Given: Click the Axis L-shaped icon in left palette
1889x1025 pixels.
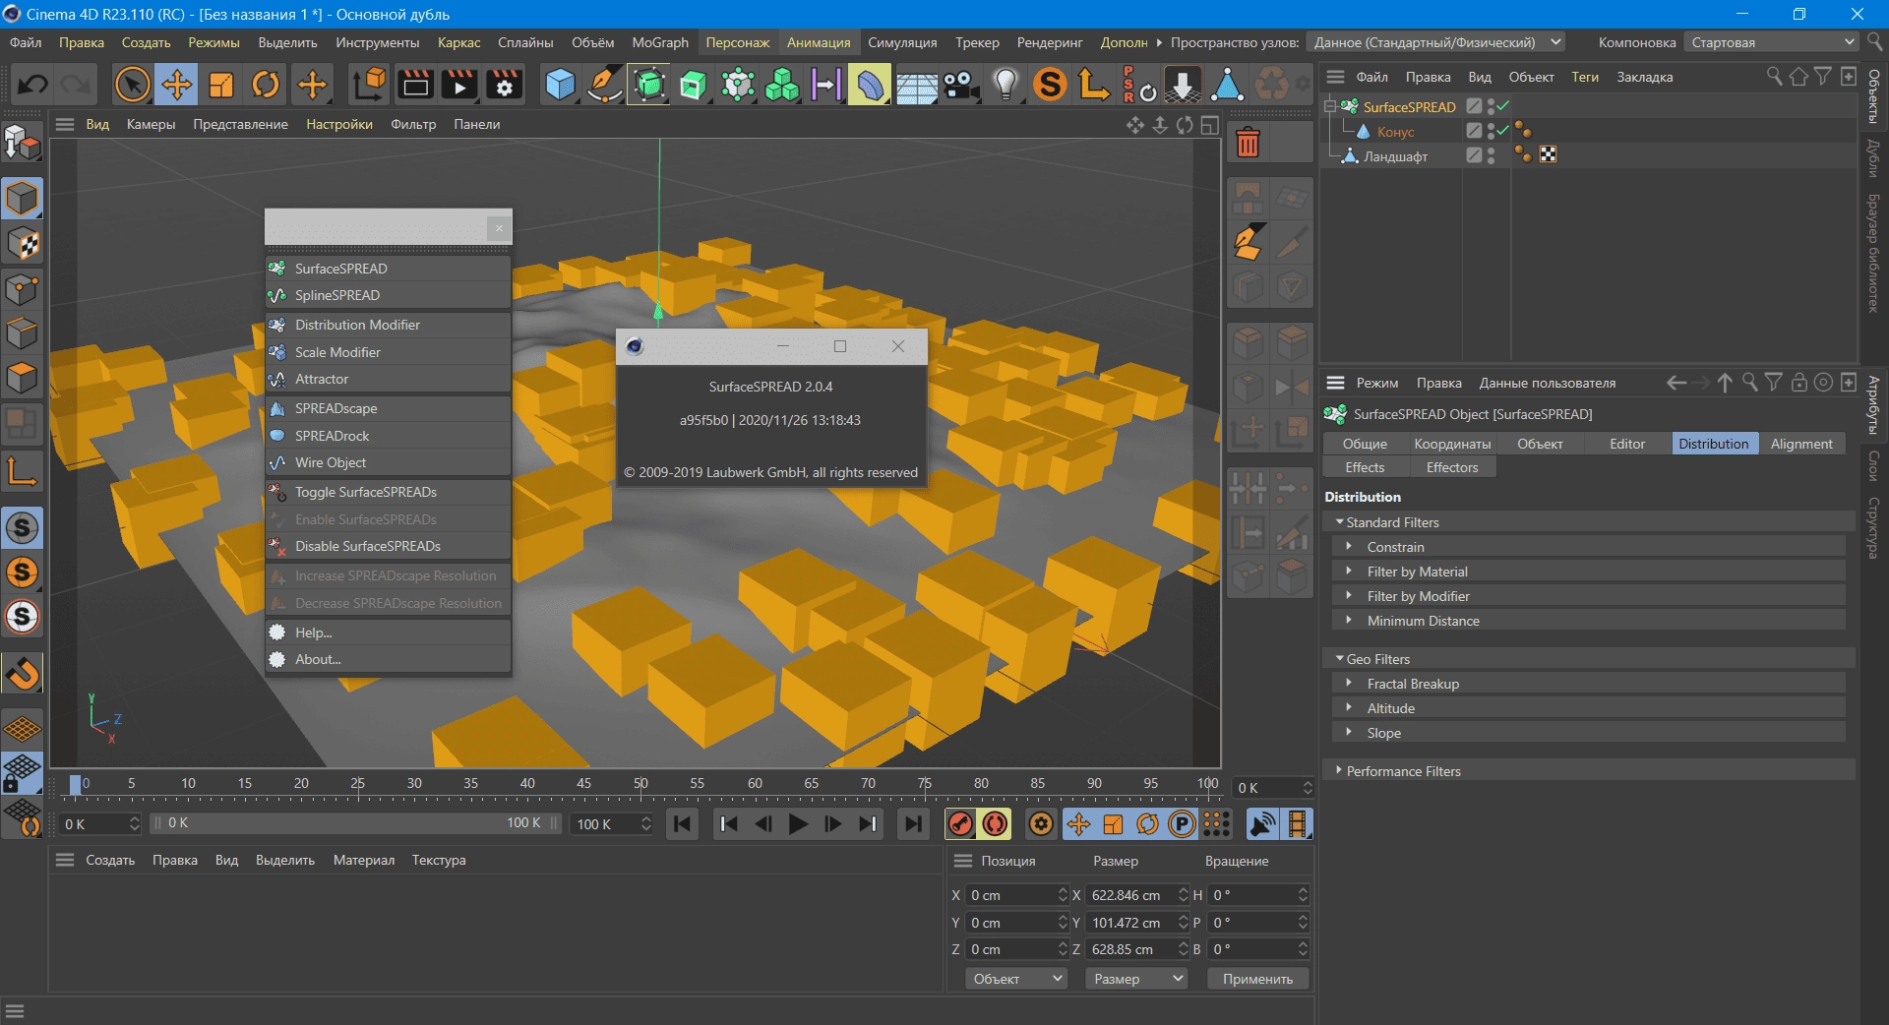Looking at the screenshot, I should tap(22, 472).
